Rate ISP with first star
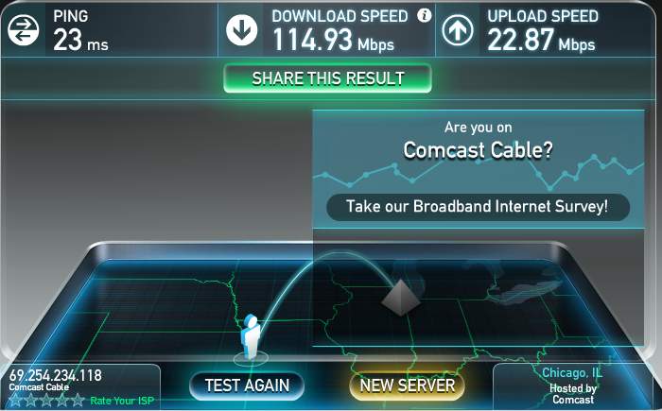Image resolution: width=662 pixels, height=411 pixels. point(15,400)
